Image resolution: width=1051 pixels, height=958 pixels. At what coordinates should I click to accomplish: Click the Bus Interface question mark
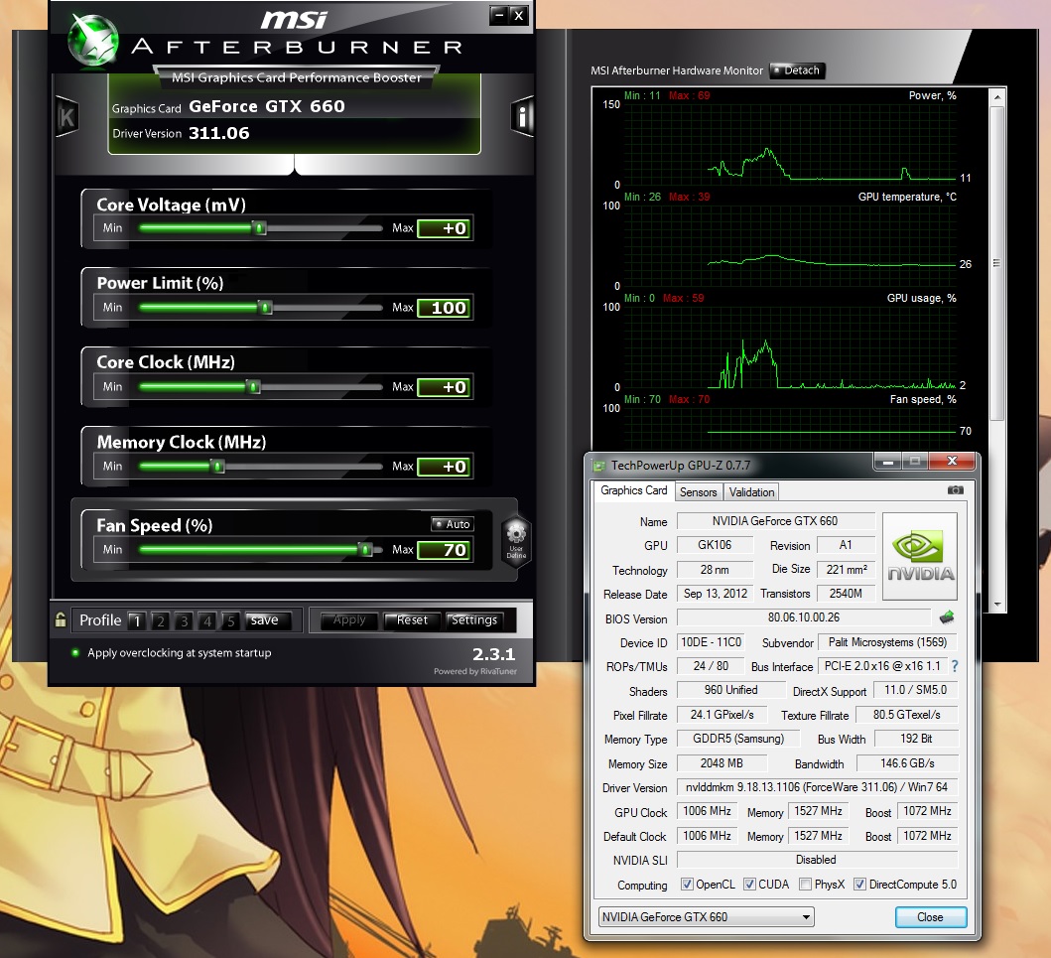955,666
